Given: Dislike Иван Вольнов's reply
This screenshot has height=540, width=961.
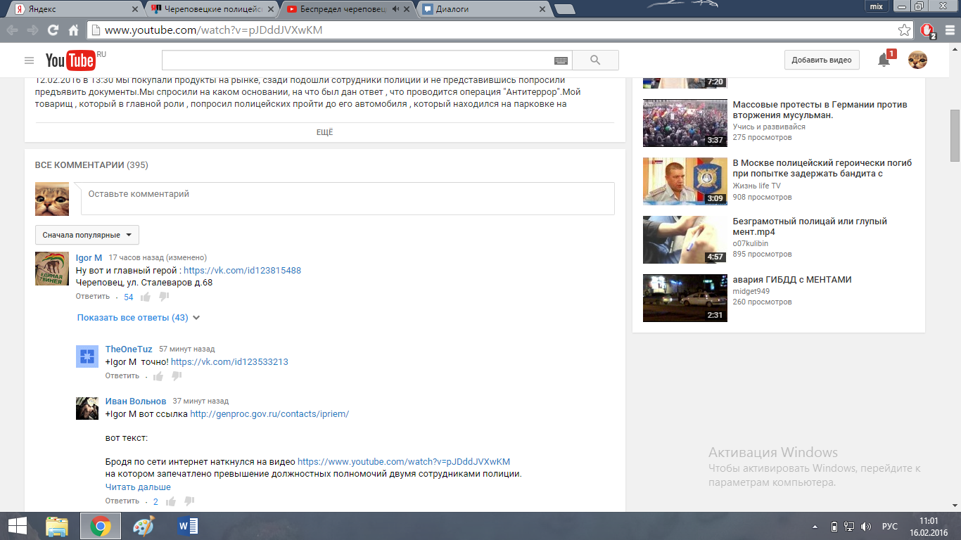Looking at the screenshot, I should click(x=189, y=501).
